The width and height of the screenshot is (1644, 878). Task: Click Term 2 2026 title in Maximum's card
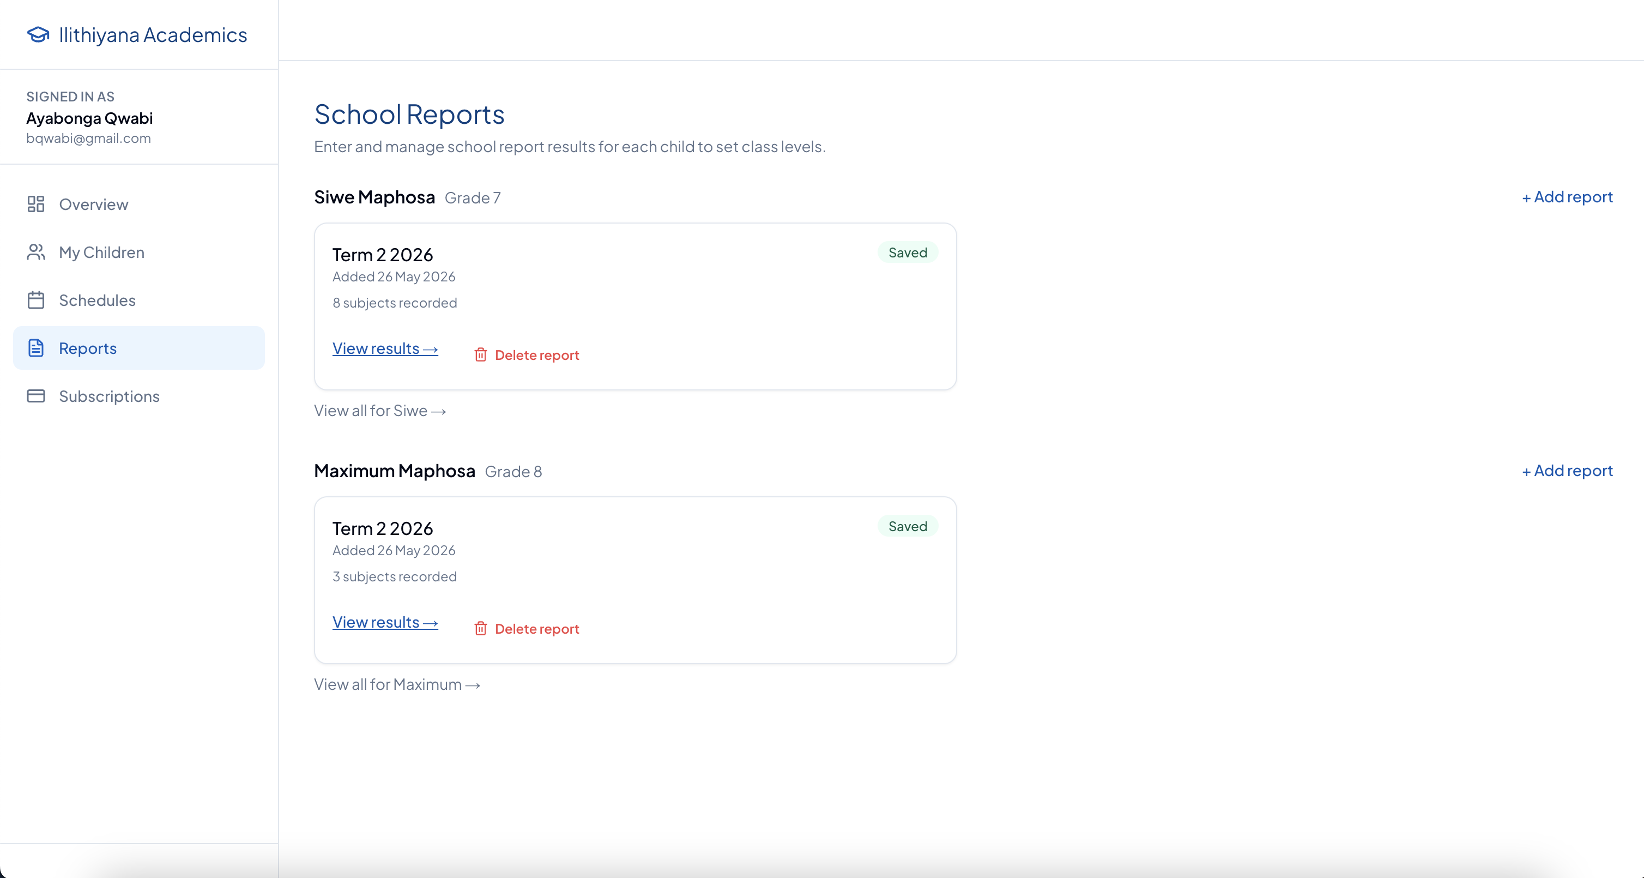(382, 529)
